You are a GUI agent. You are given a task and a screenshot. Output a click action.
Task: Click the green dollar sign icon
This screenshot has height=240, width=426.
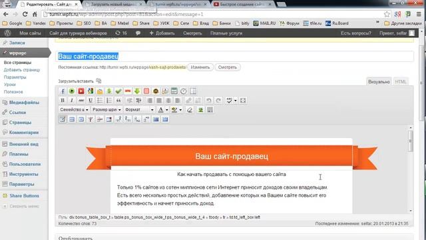click(x=109, y=91)
